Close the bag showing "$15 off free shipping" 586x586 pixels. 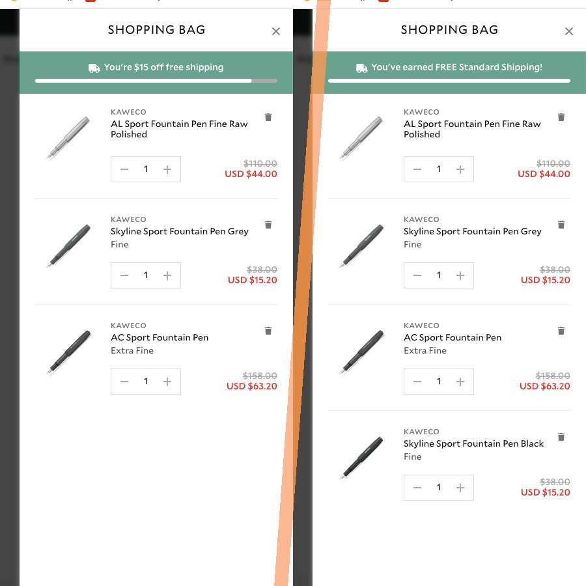[x=276, y=31]
